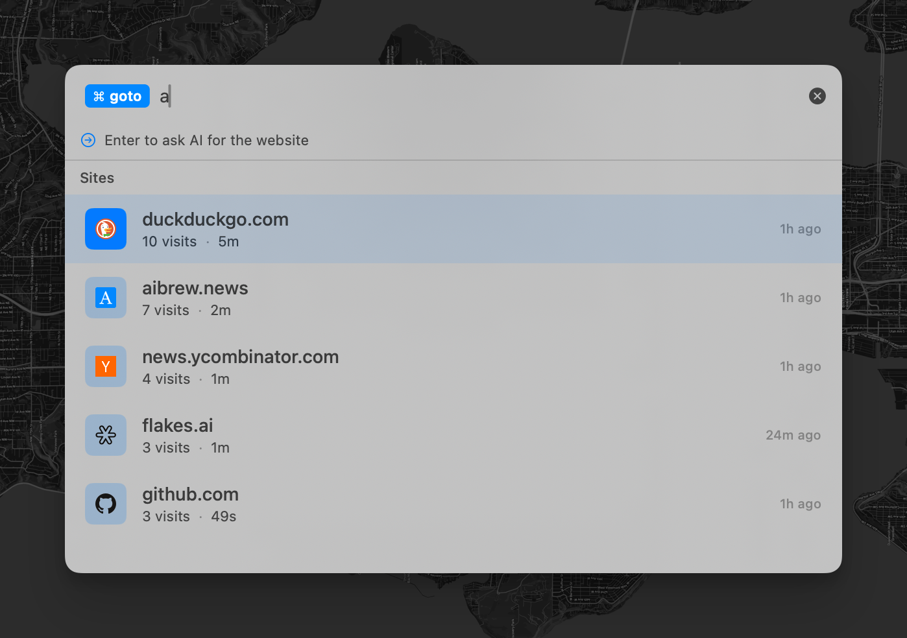Screen dimensions: 907x638
Task: Click the flakes.ai snowflake icon
Action: tap(106, 435)
